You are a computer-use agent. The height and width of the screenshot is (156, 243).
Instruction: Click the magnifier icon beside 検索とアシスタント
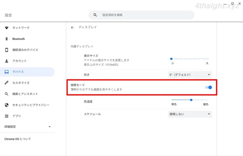click(7, 94)
